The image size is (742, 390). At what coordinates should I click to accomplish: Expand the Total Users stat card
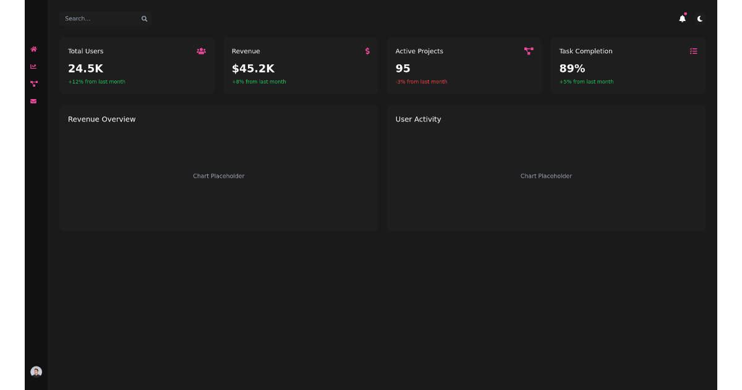137,66
